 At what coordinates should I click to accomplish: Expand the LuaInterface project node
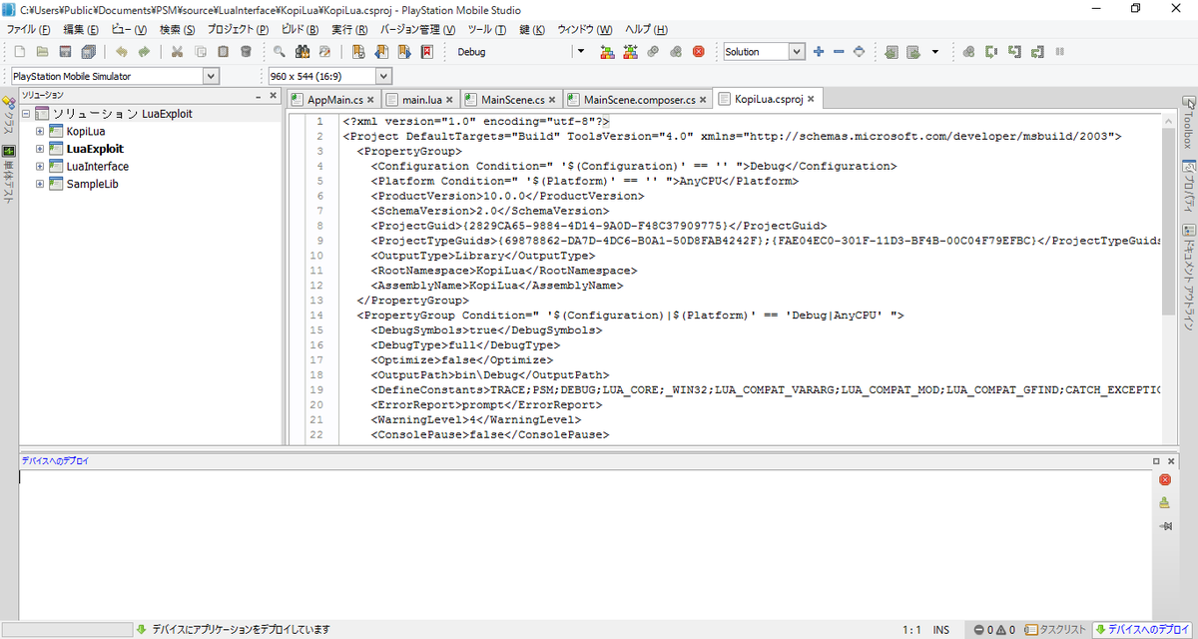coord(40,167)
